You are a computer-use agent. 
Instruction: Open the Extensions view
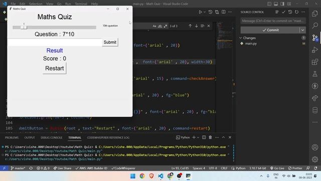pyautogui.click(x=315, y=62)
